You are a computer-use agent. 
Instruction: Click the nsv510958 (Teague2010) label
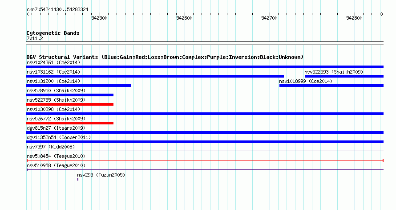point(56,165)
